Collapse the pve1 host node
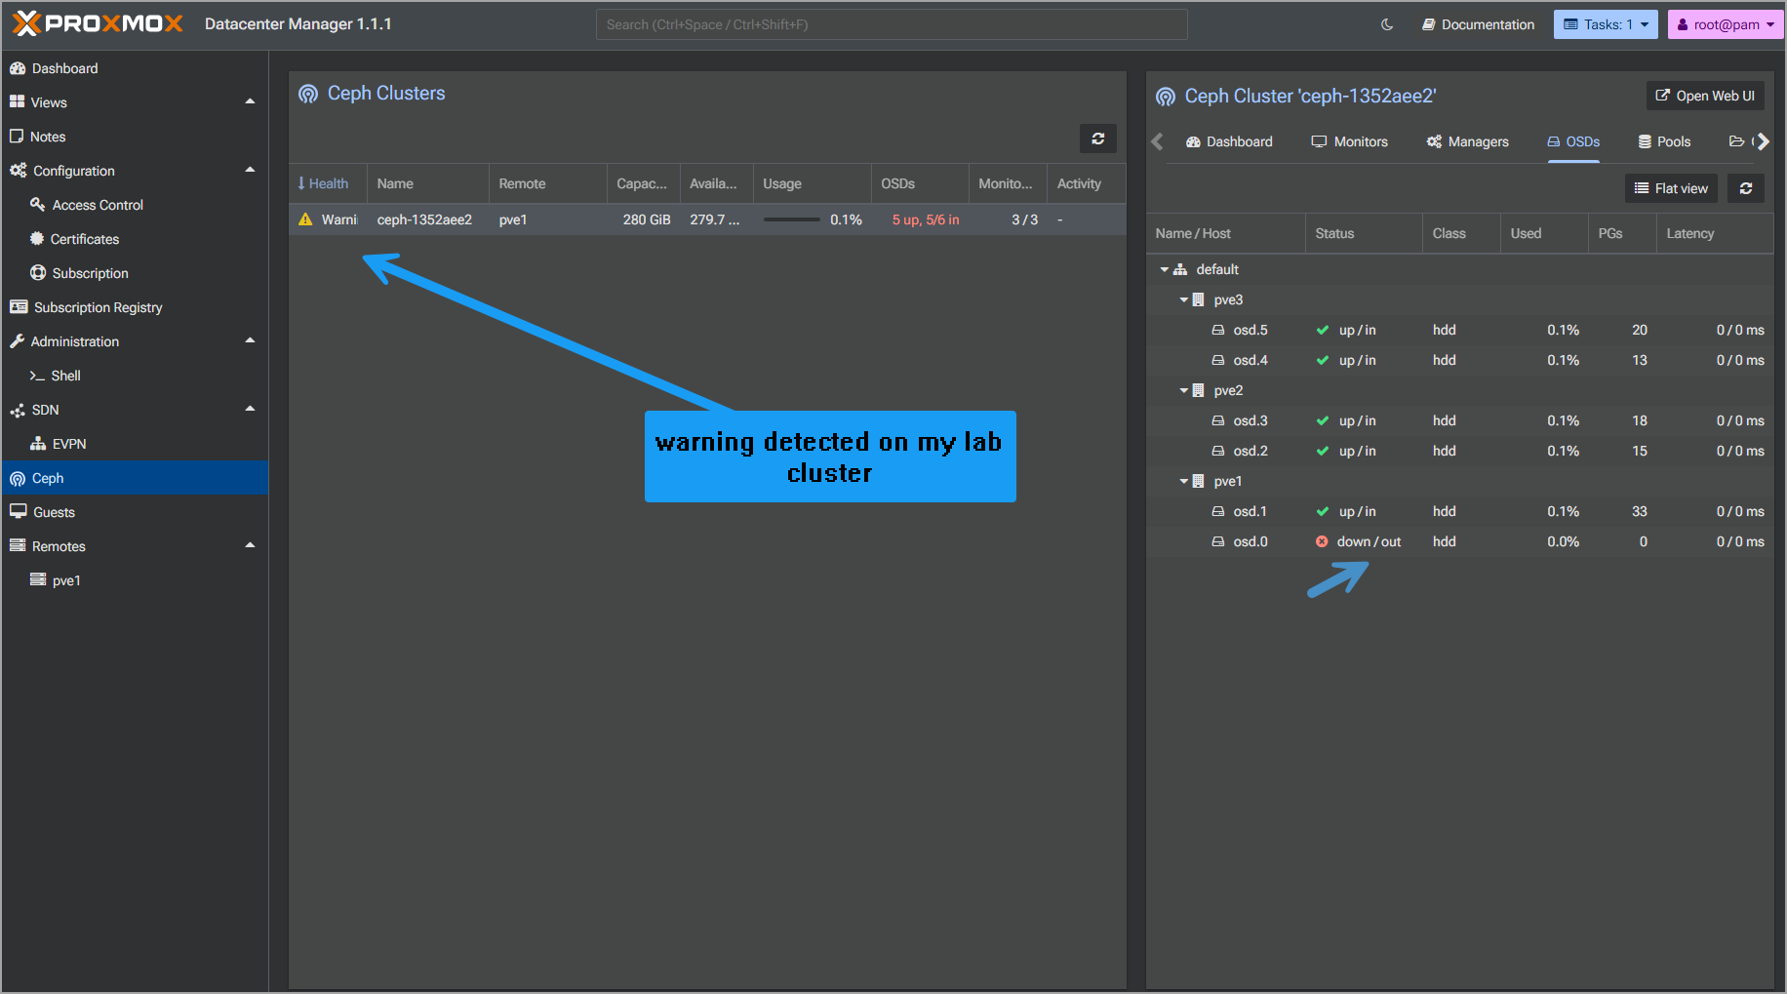This screenshot has width=1787, height=994. 1183,481
